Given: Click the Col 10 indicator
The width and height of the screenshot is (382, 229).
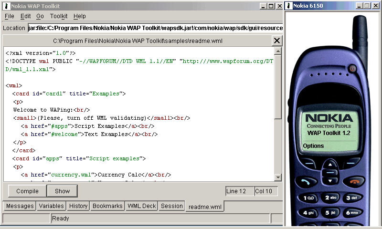Looking at the screenshot, I should 266,191.
